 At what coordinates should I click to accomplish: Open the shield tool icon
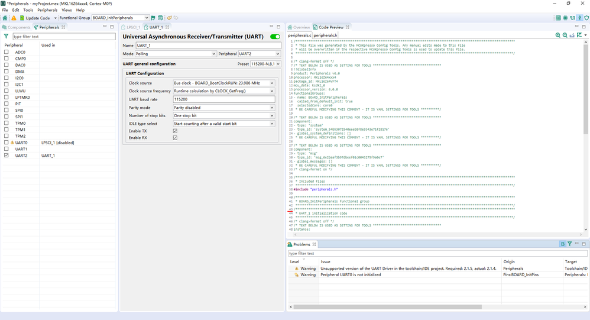586,18
